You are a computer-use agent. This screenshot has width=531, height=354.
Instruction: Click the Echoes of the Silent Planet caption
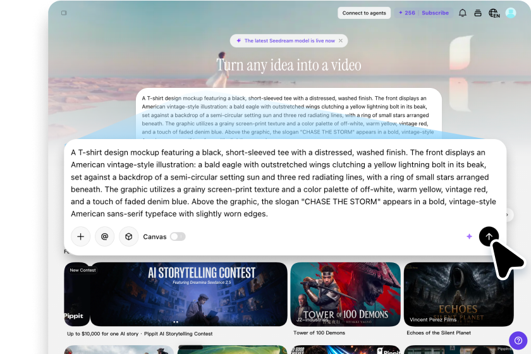(439, 333)
